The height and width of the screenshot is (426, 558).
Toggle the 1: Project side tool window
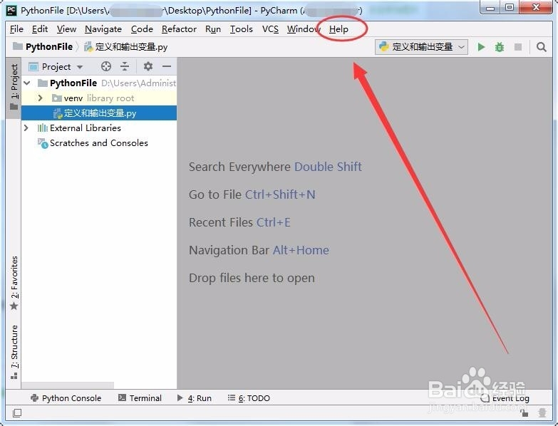tap(14, 87)
